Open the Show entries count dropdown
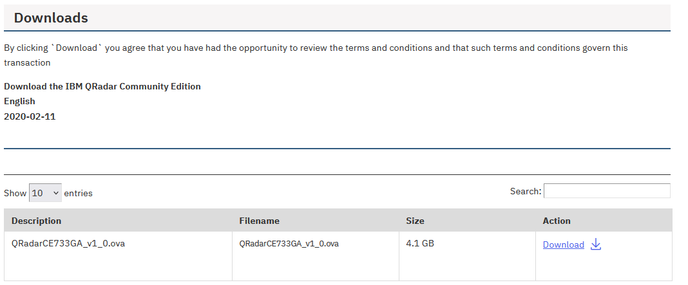 coord(45,193)
